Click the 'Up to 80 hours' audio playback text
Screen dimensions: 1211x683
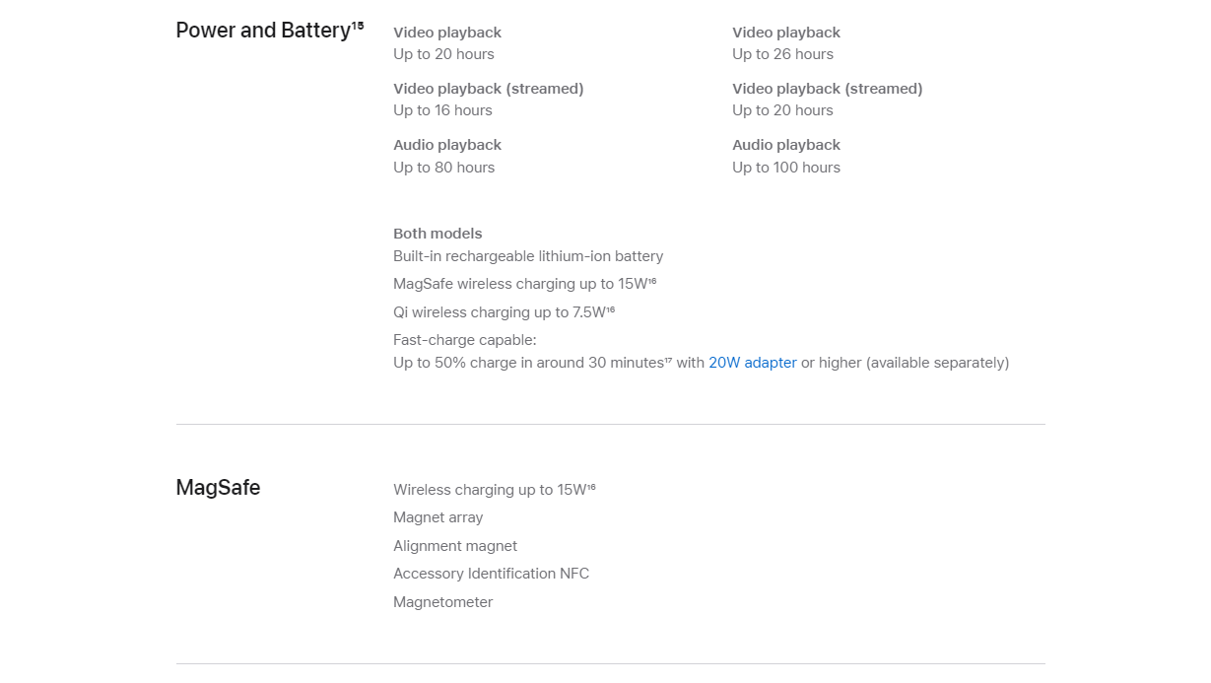point(443,168)
